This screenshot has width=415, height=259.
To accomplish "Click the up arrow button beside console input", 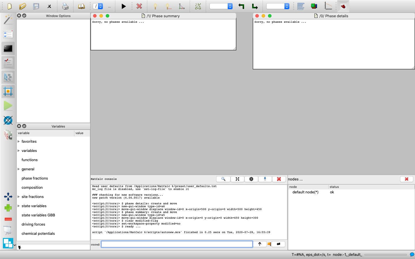I will tap(260, 244).
